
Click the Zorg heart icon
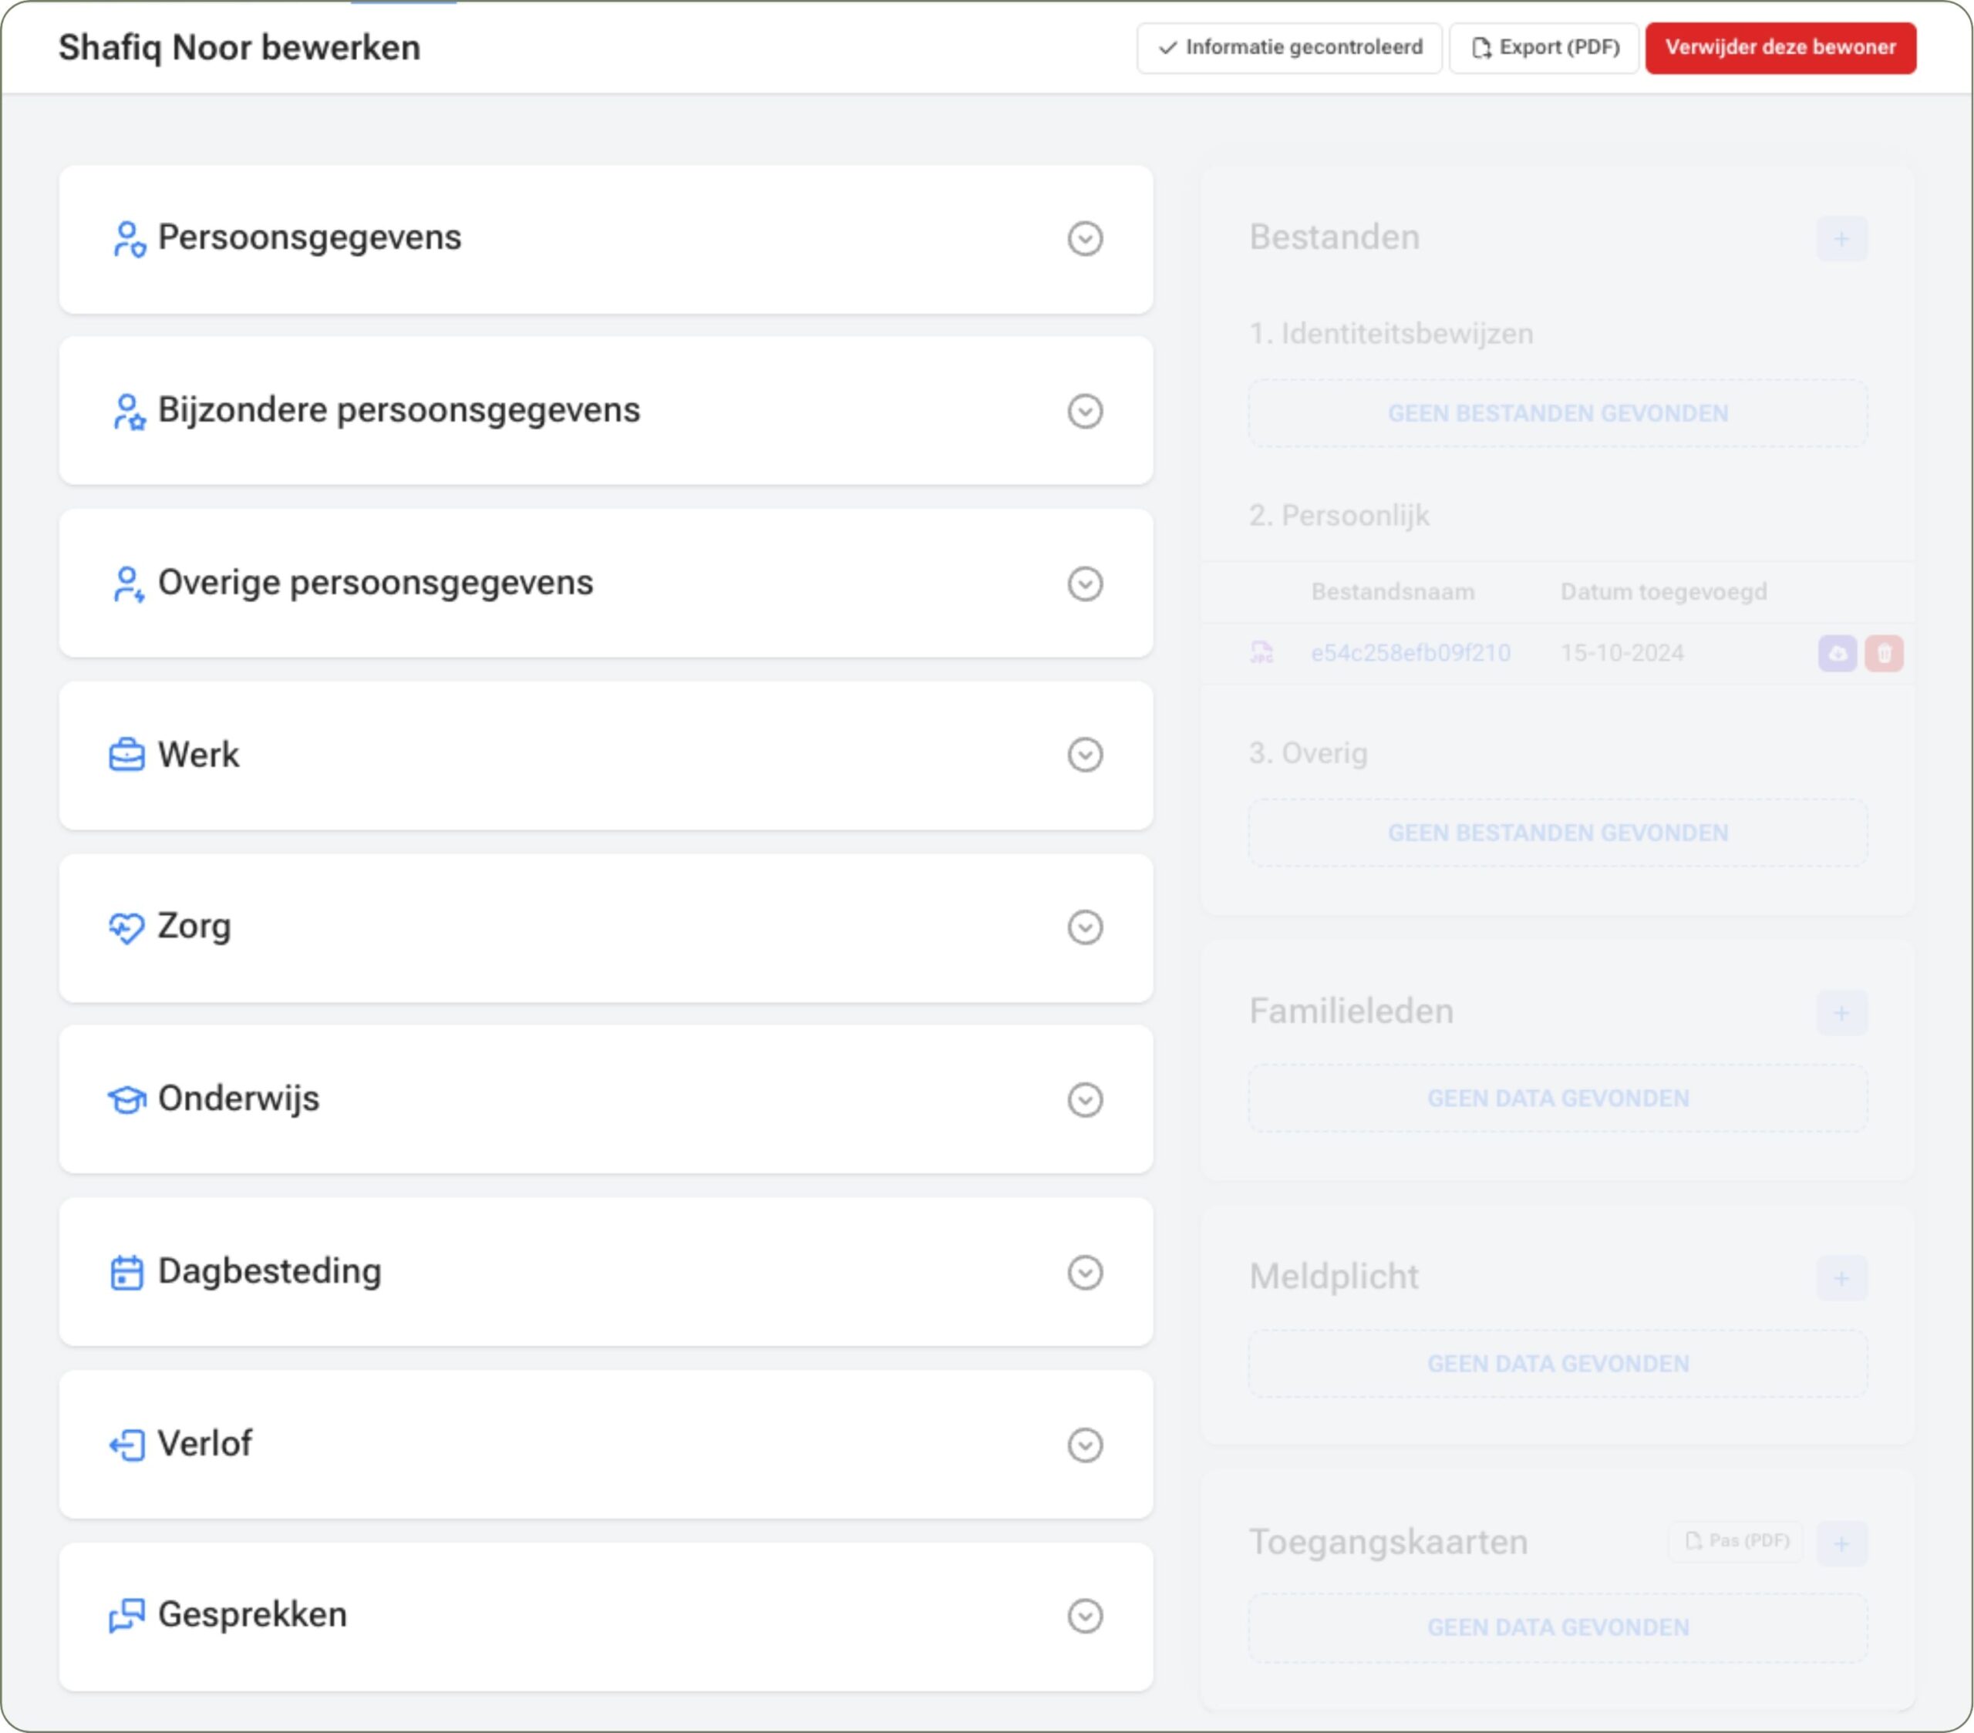(x=126, y=927)
